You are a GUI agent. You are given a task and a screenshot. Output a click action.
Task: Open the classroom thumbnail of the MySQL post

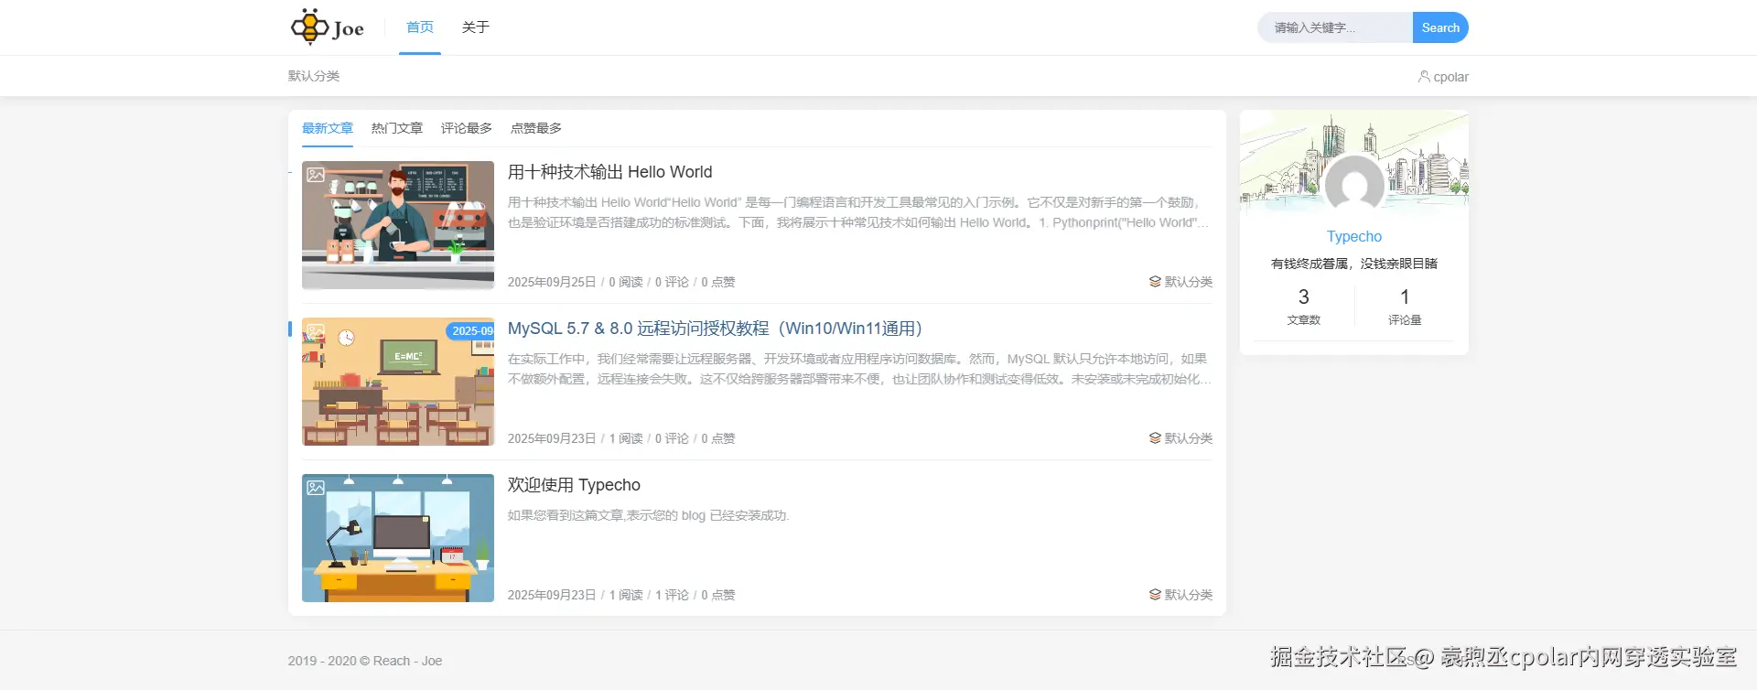tap(398, 382)
